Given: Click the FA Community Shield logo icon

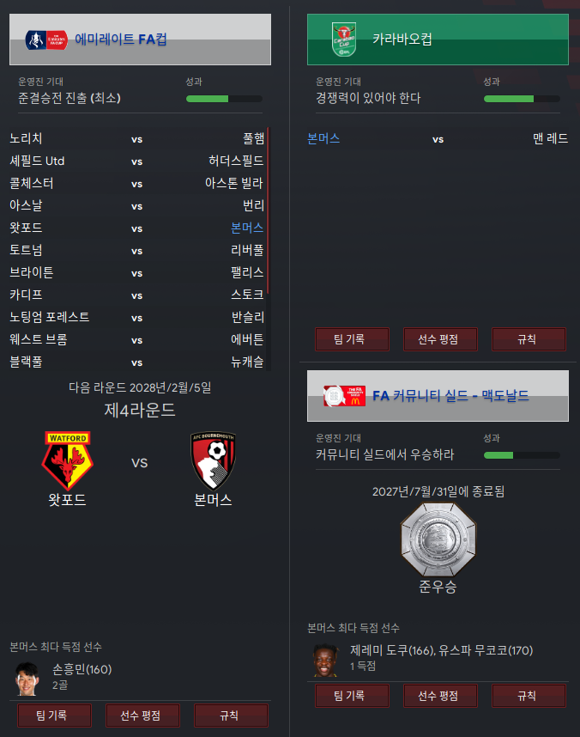Looking at the screenshot, I should click(x=344, y=396).
